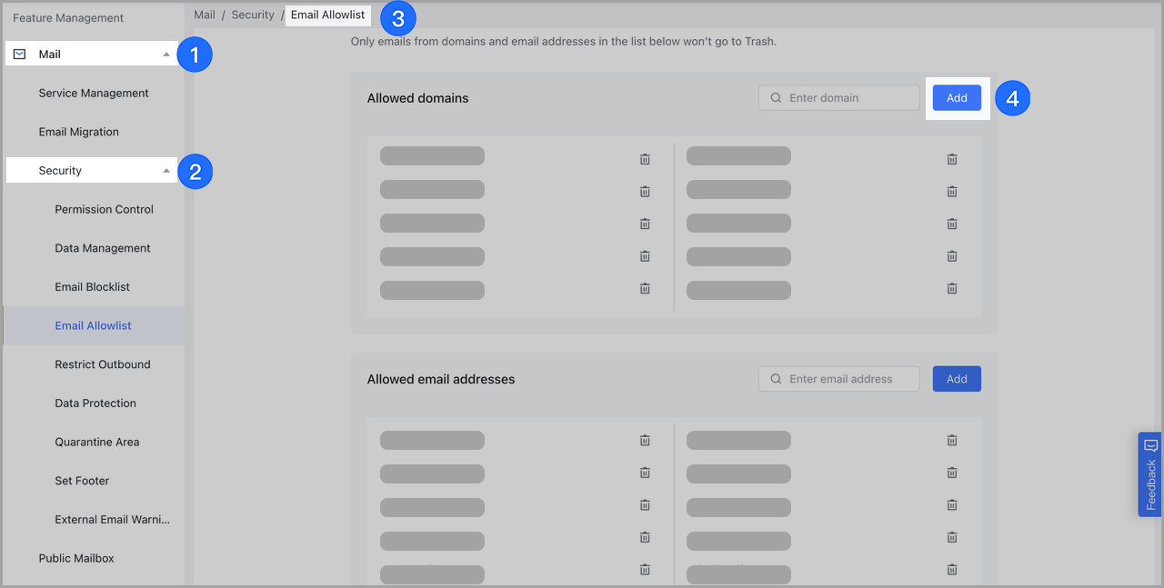Click the Email Allowlist breadcrumb
This screenshot has height=588, width=1164.
(x=328, y=15)
